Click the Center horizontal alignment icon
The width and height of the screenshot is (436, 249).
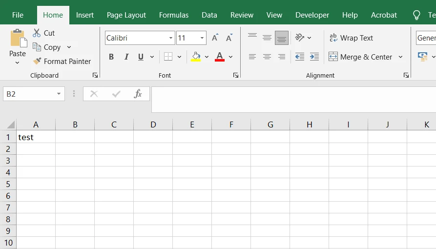267,57
